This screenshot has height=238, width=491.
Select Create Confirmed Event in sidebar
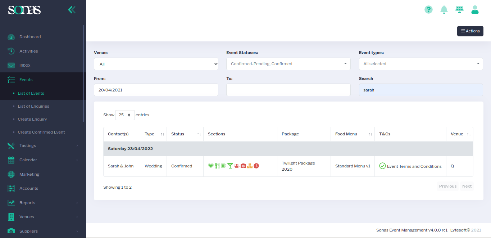42,132
